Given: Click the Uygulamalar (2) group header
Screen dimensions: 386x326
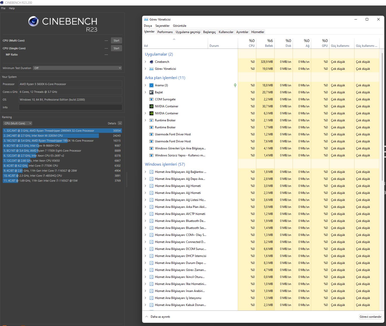Looking at the screenshot, I should pos(159,54).
